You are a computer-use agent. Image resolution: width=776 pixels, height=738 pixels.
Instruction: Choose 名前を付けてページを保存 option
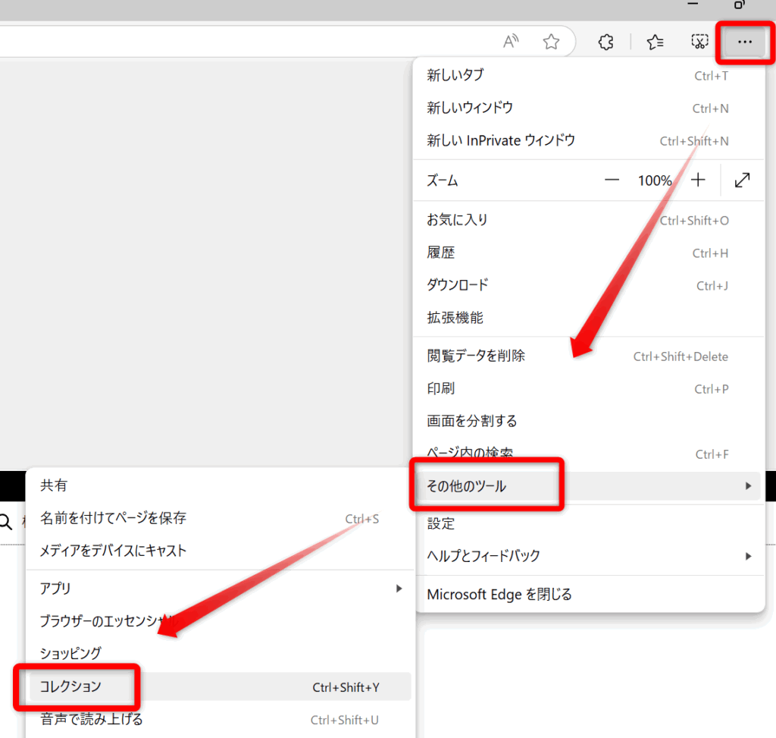pyautogui.click(x=113, y=519)
